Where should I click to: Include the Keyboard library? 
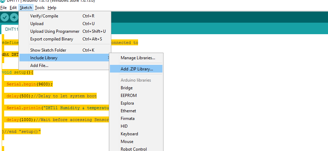(x=129, y=134)
